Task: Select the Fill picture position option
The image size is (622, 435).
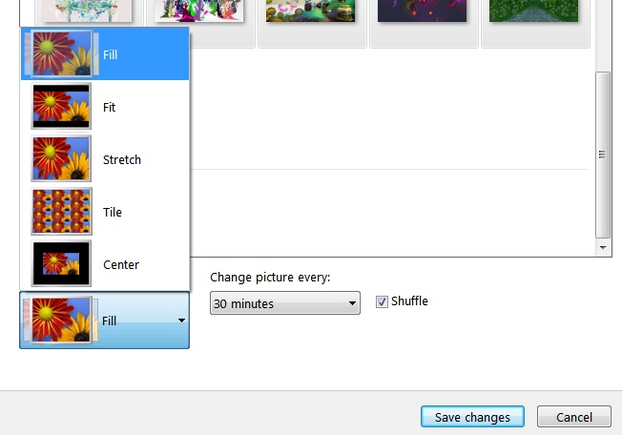Action: pos(110,55)
